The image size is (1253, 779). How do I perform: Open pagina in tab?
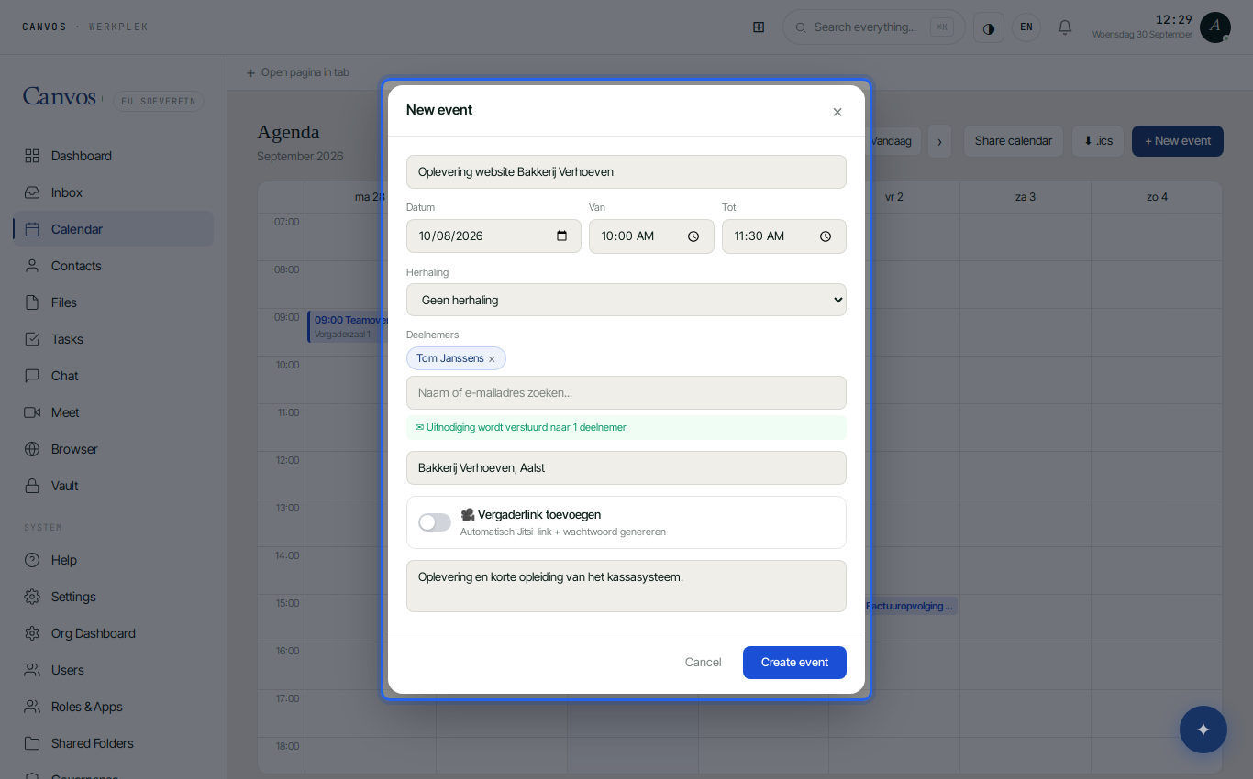click(x=297, y=72)
